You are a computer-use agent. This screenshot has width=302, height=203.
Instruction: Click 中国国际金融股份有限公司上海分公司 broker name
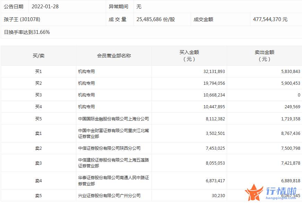point(113,119)
